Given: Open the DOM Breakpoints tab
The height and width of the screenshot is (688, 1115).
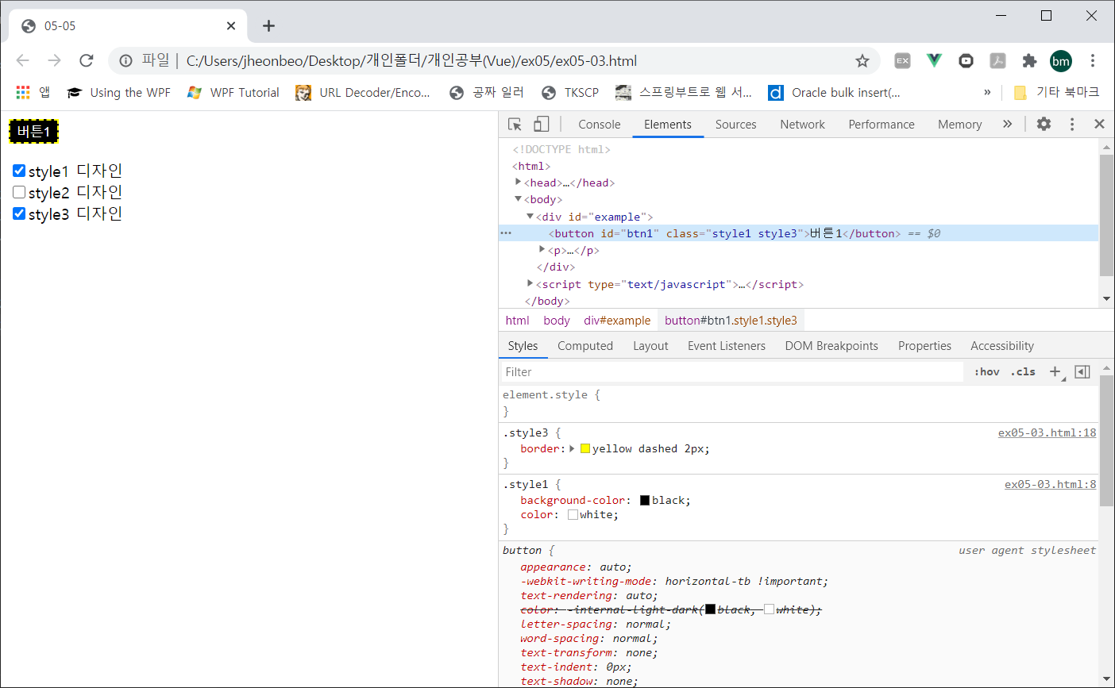Looking at the screenshot, I should coord(831,346).
